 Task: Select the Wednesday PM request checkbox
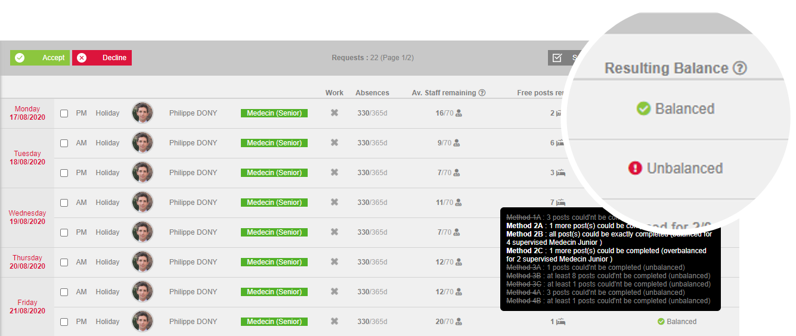click(64, 232)
